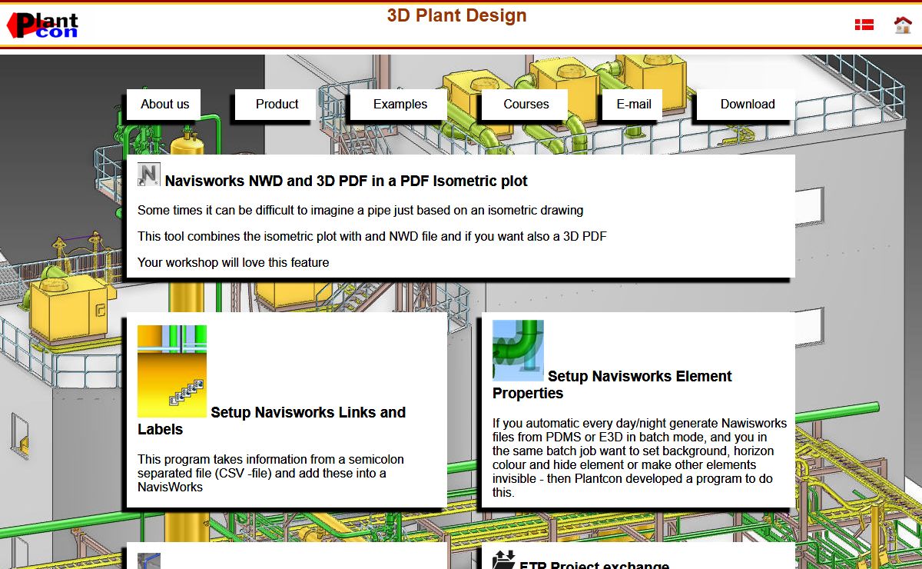Click 'If you automatic every day/night' paragraph
Screen dimensions: 922x569
(x=639, y=458)
